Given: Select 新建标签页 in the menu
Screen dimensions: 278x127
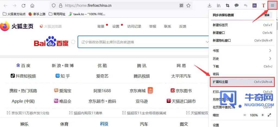Looking at the screenshot, I should (x=242, y=25).
